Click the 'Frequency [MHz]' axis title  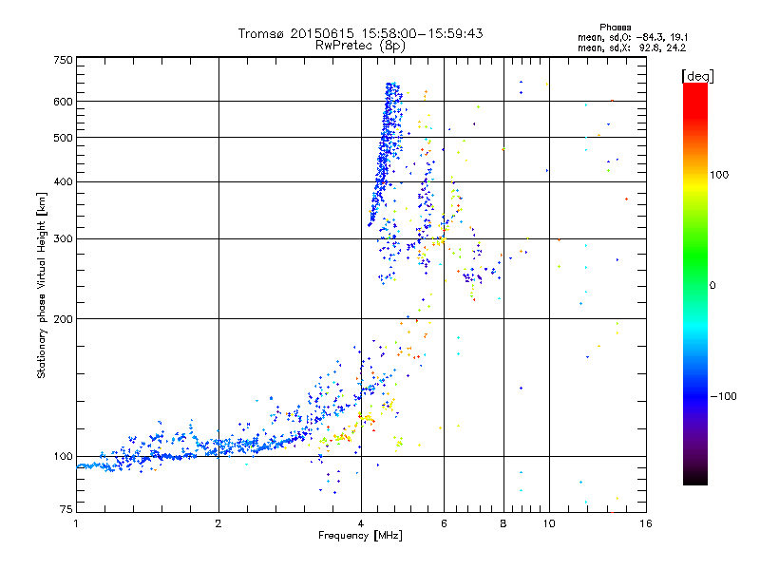click(x=360, y=536)
